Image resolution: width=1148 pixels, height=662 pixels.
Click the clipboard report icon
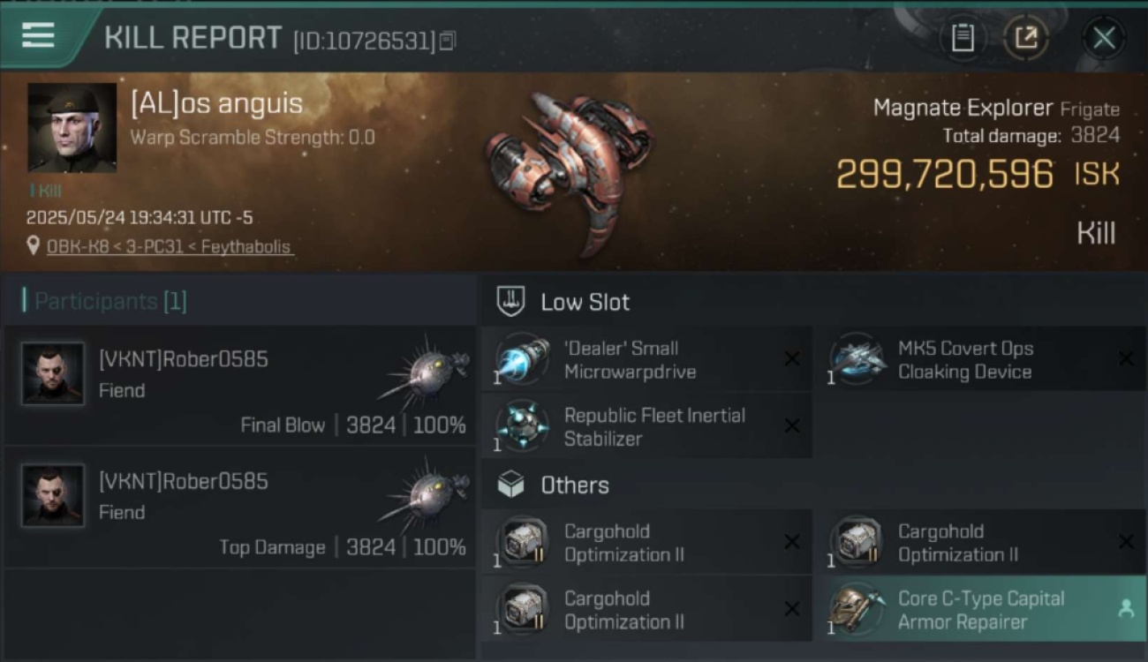pyautogui.click(x=963, y=37)
